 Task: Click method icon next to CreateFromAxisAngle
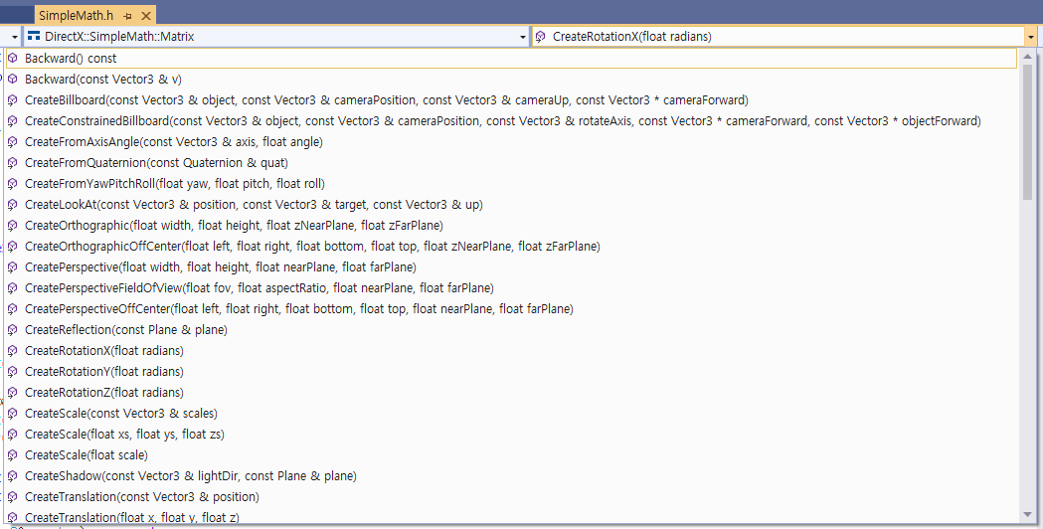click(13, 142)
